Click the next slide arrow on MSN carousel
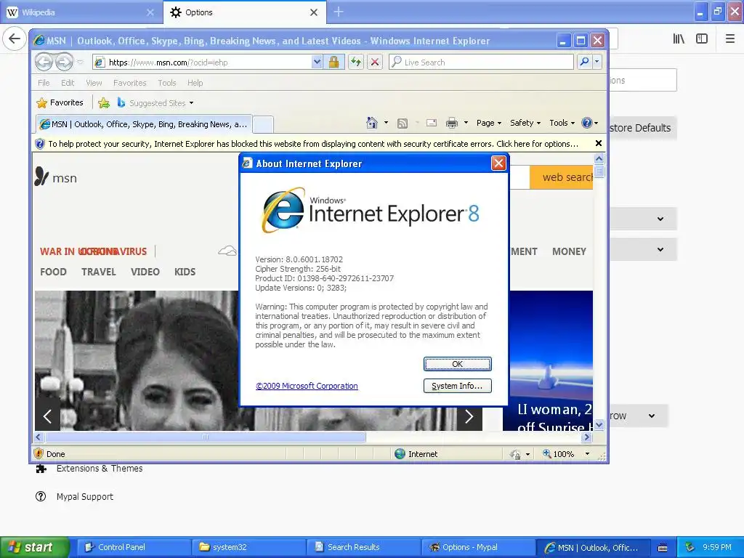 (x=469, y=416)
